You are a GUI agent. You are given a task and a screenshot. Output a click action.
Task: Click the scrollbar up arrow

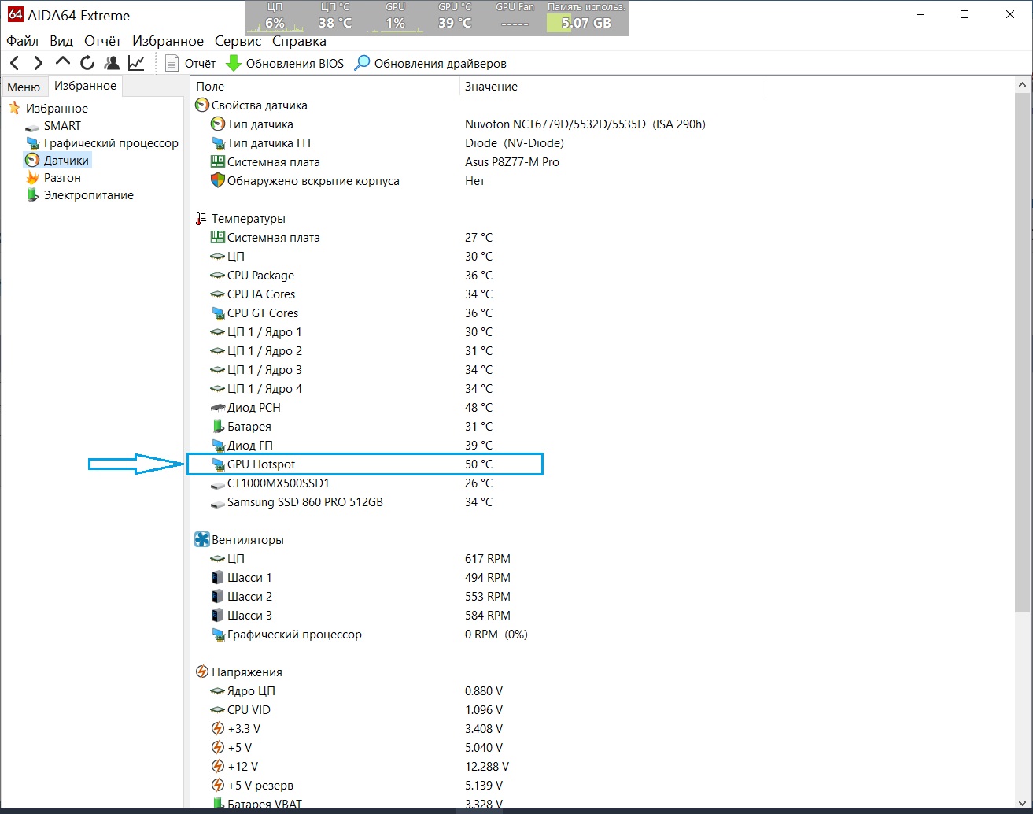1022,85
